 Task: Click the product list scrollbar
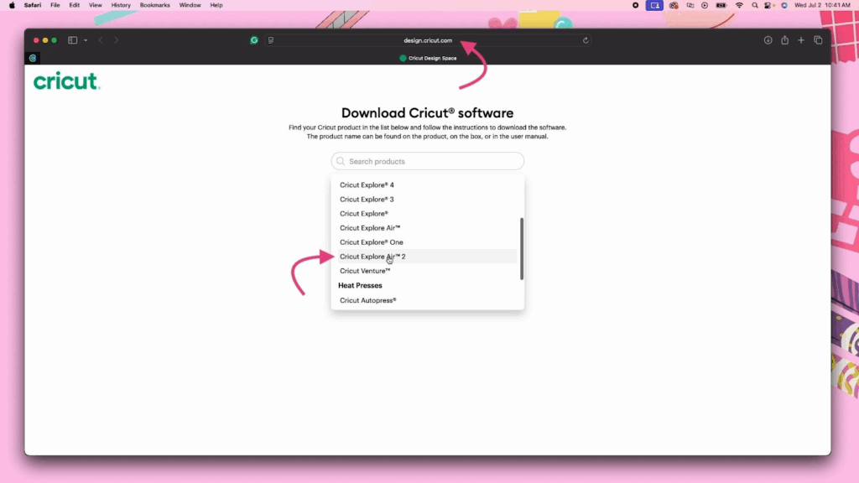tap(522, 248)
